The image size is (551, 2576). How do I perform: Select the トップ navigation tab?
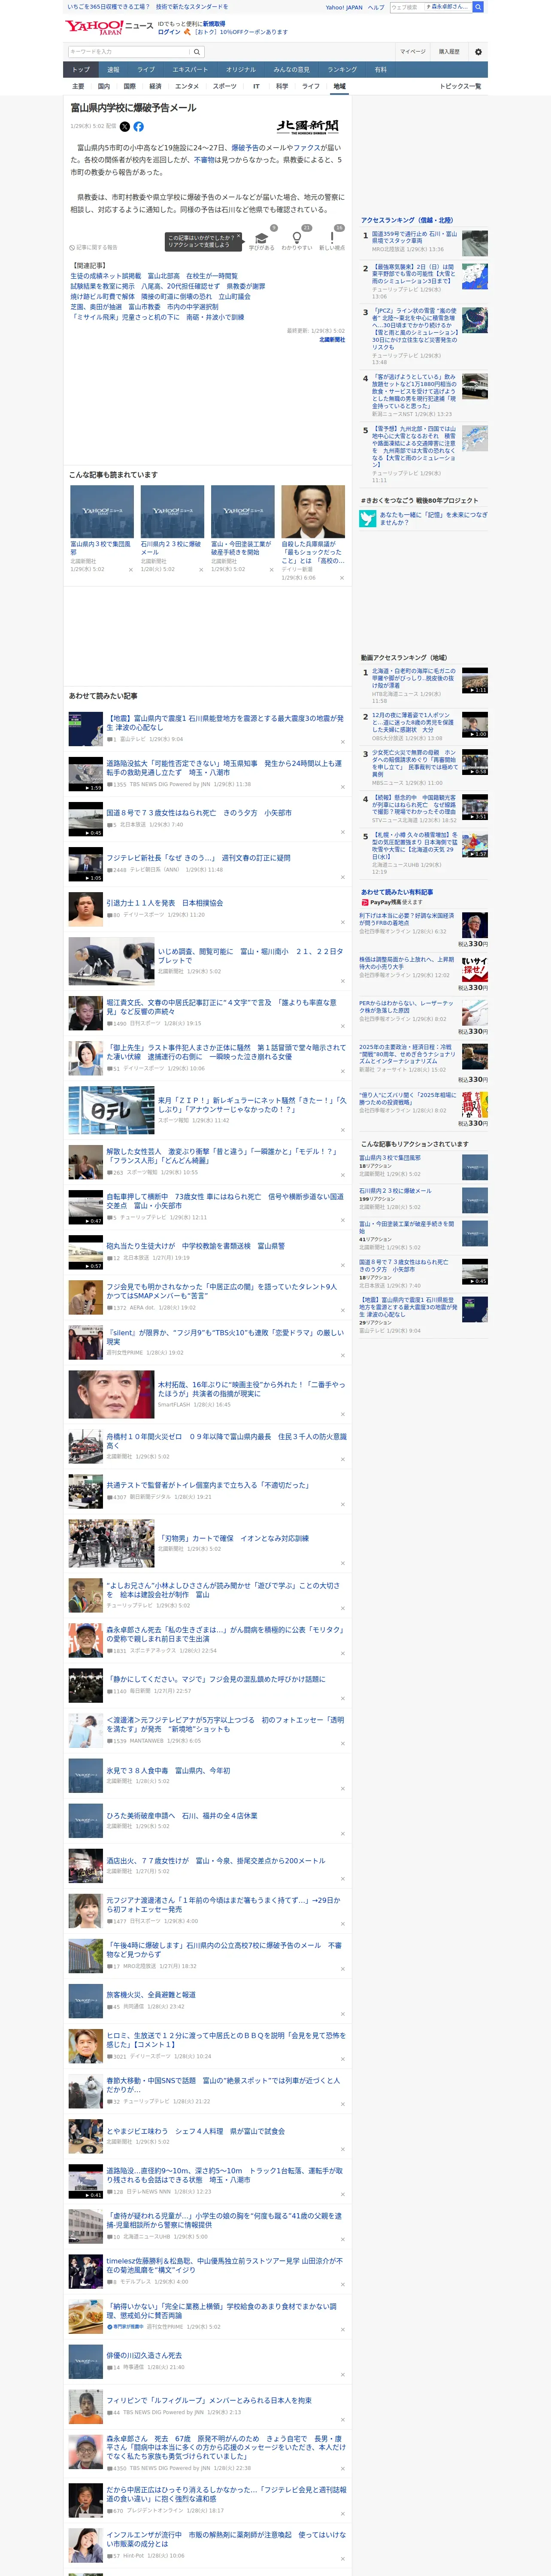pos(81,70)
